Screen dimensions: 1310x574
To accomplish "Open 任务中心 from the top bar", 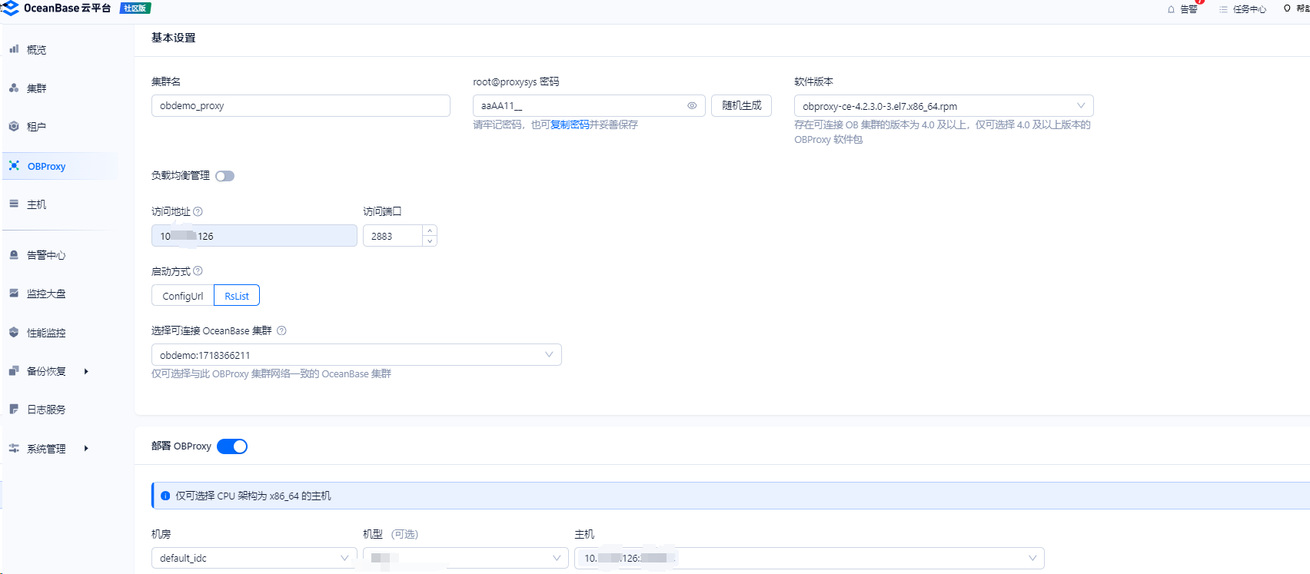I will click(x=1249, y=9).
